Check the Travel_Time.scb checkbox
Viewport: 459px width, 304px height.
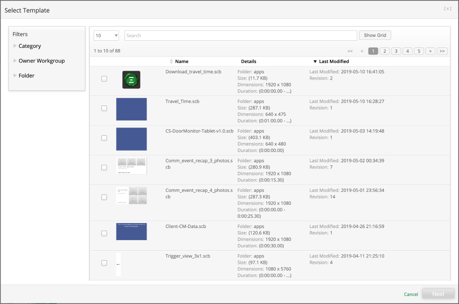[x=104, y=108]
